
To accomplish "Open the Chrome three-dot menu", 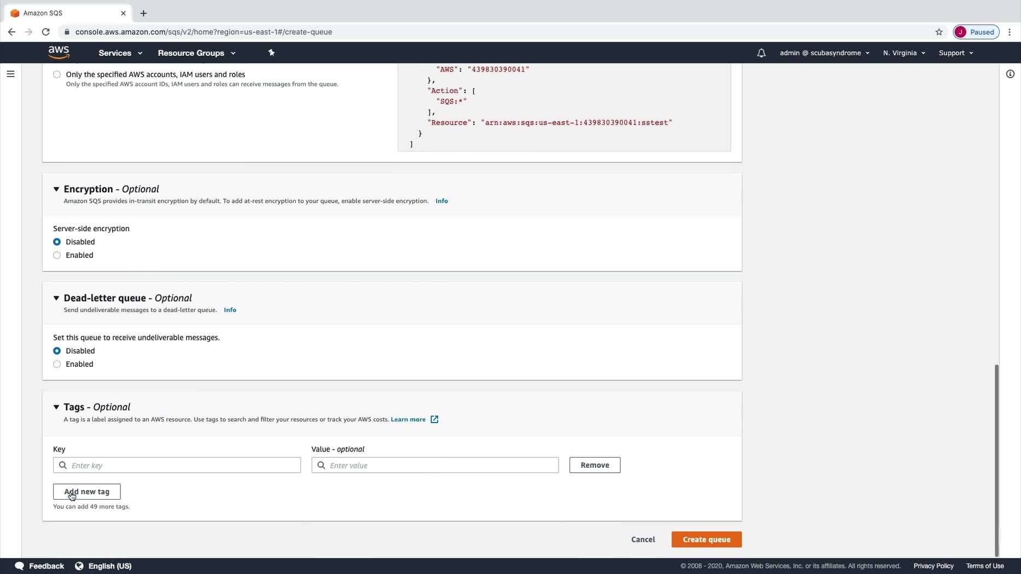I will (1010, 32).
